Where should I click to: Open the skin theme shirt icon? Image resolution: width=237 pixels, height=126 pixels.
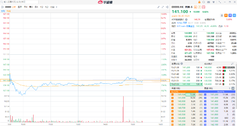tap(214, 2)
